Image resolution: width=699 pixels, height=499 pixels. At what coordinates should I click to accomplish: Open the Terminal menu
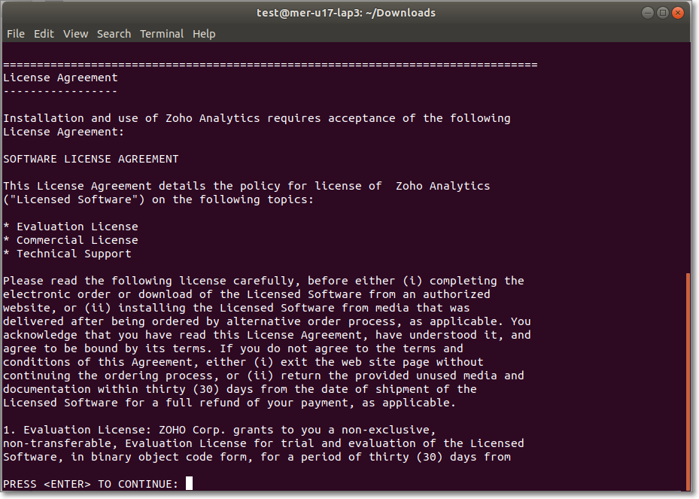point(162,34)
